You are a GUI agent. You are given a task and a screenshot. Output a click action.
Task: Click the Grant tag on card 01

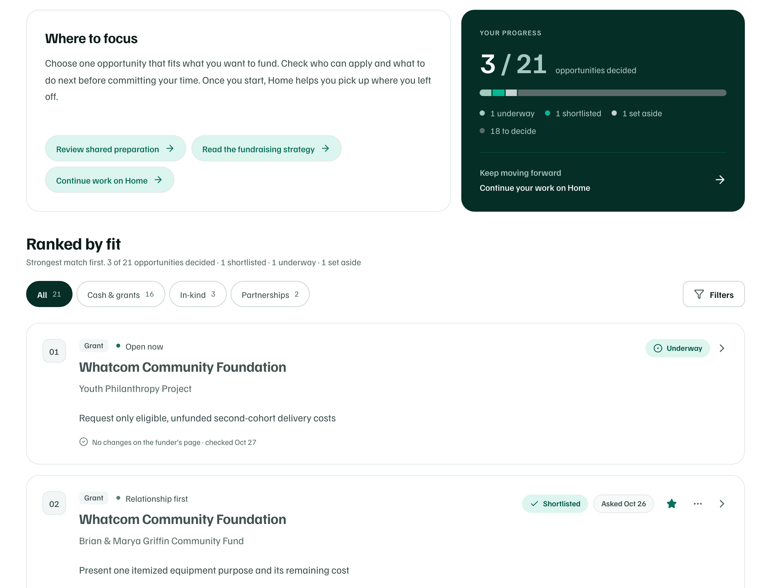click(x=93, y=346)
